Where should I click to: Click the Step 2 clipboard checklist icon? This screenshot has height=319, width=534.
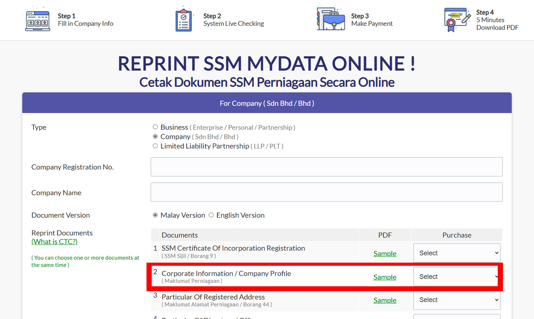183,20
